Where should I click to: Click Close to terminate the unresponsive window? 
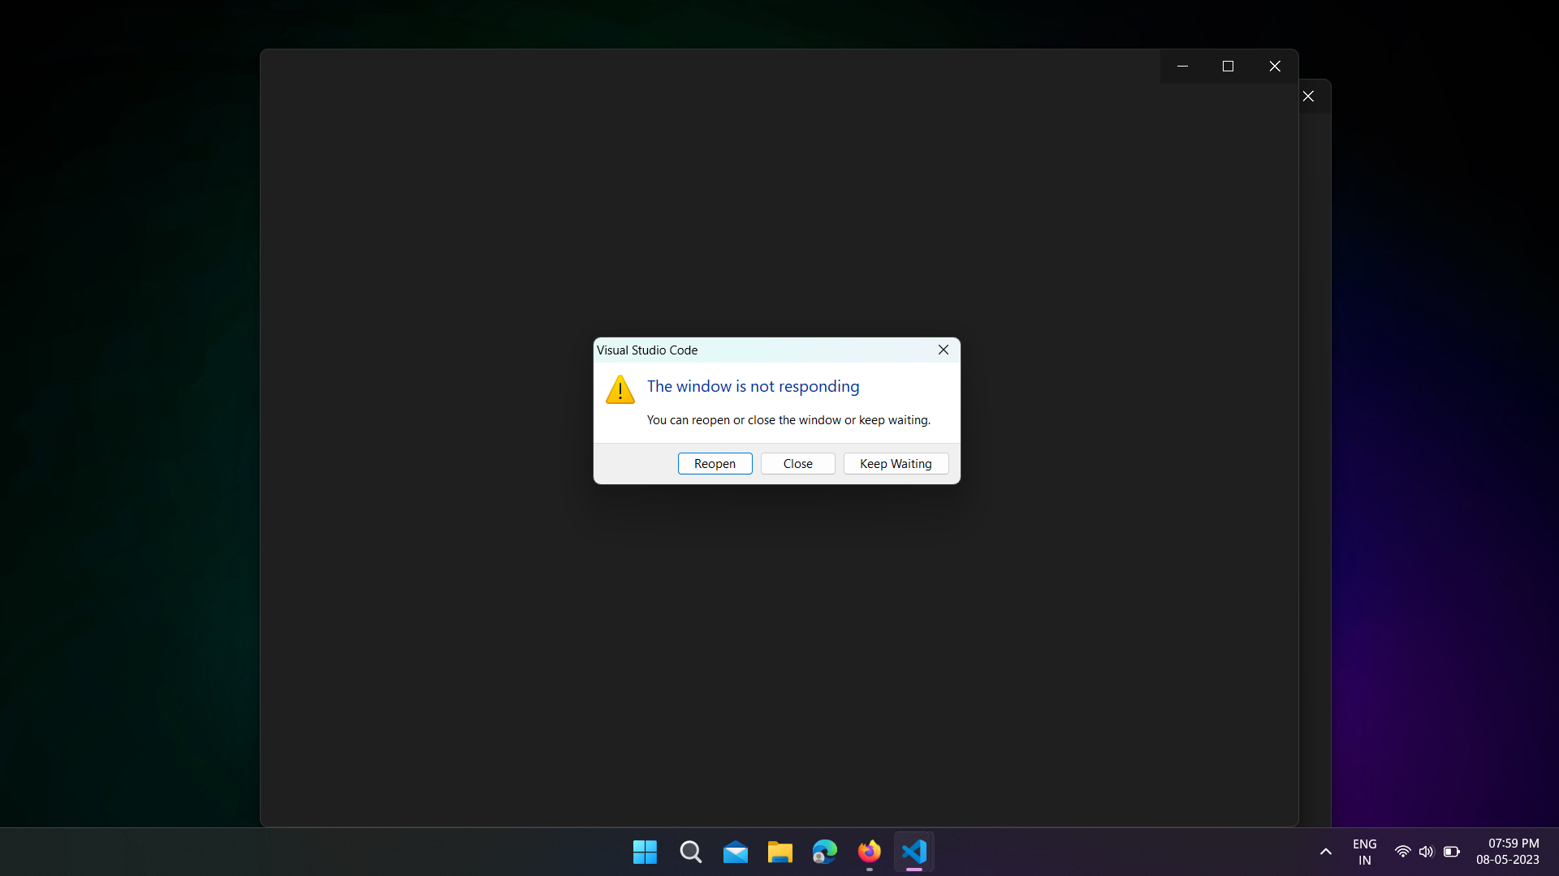click(797, 463)
